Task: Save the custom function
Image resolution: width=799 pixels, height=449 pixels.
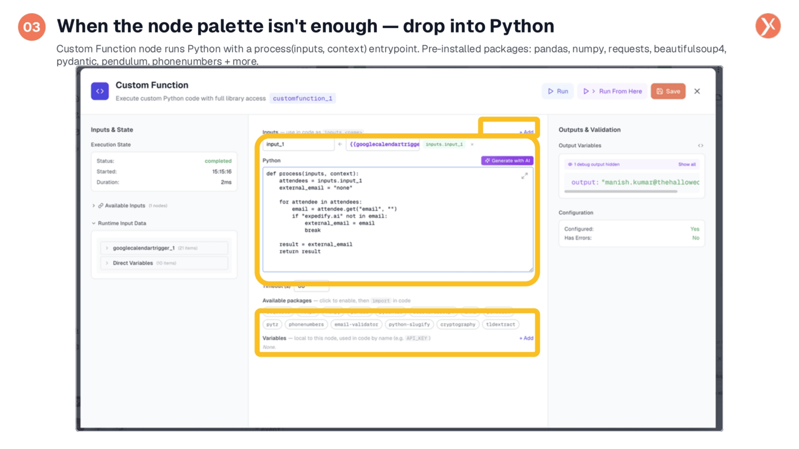Action: [668, 91]
